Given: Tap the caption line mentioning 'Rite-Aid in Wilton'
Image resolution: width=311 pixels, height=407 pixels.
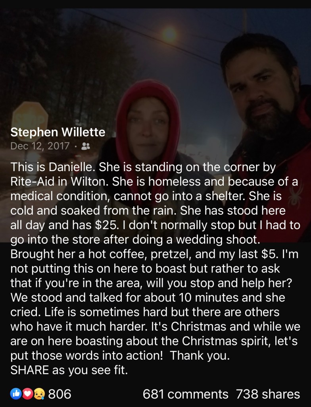Looking at the screenshot, I should [x=154, y=181].
